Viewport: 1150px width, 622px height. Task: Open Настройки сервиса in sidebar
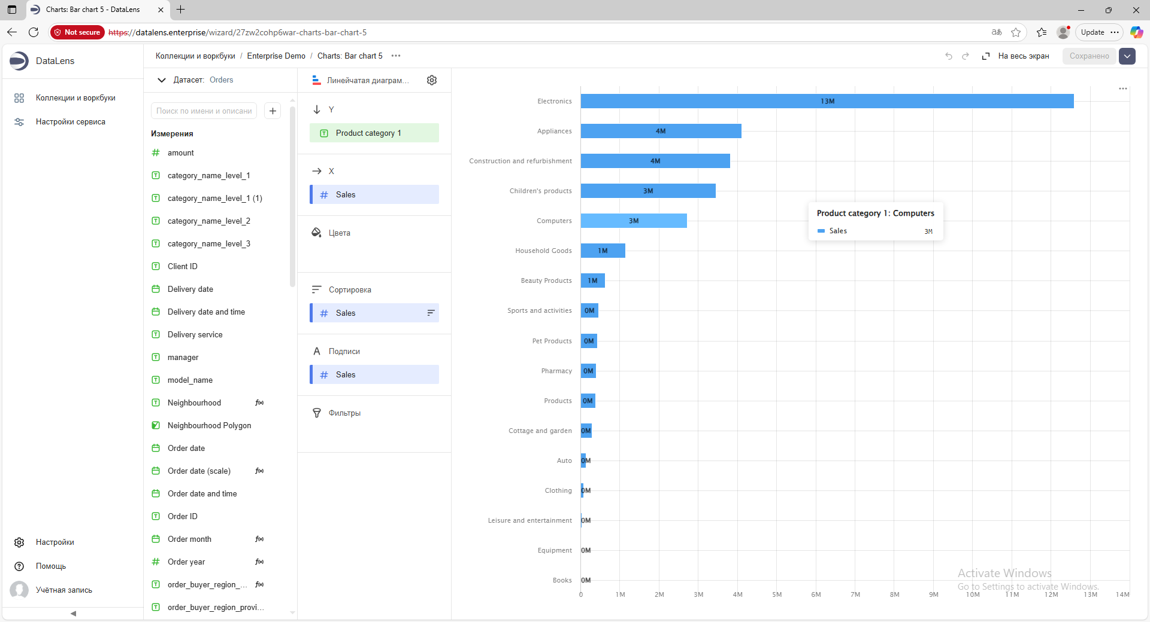[70, 122]
